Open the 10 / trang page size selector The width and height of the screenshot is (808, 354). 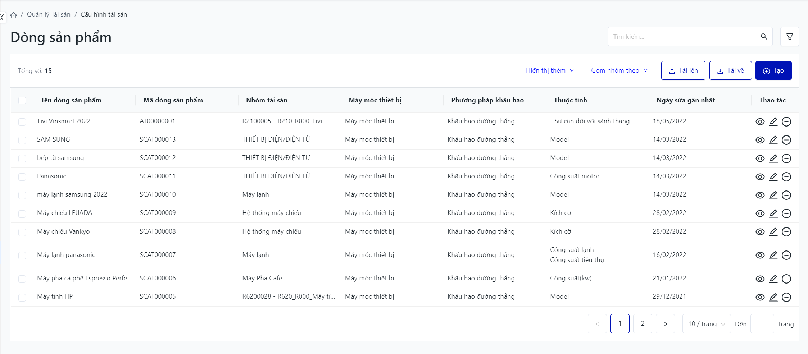(706, 324)
